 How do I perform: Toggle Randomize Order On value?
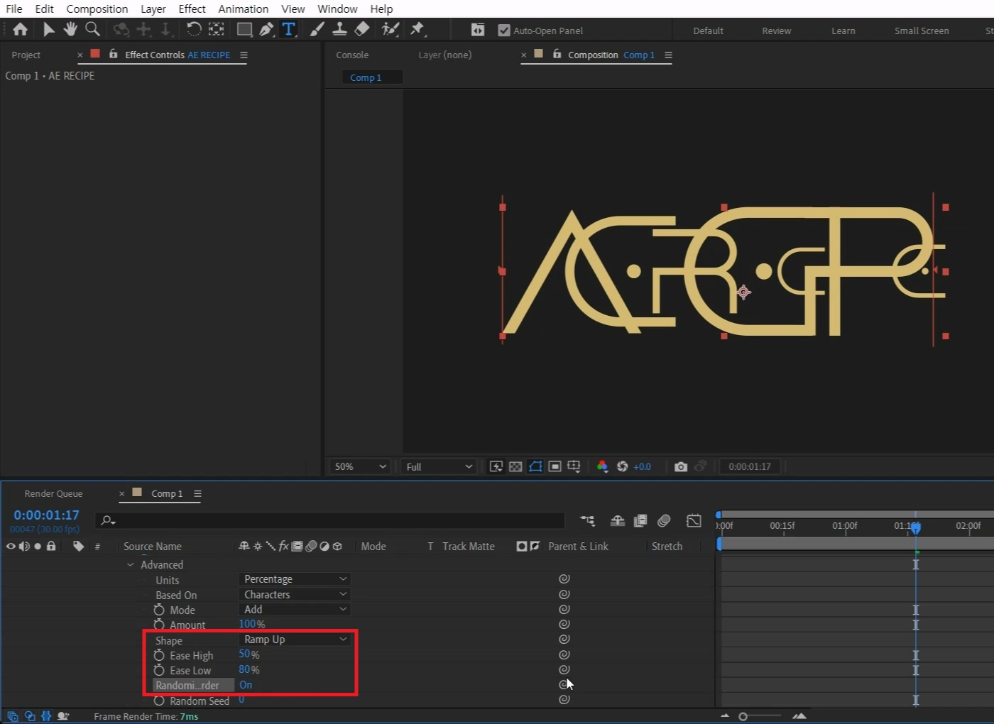tap(246, 685)
